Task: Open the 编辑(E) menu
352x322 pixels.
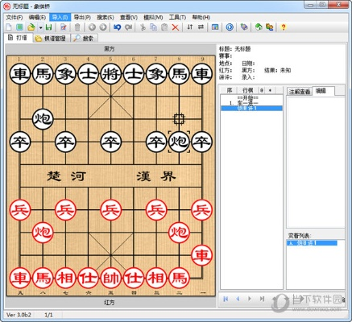Action: click(37, 18)
